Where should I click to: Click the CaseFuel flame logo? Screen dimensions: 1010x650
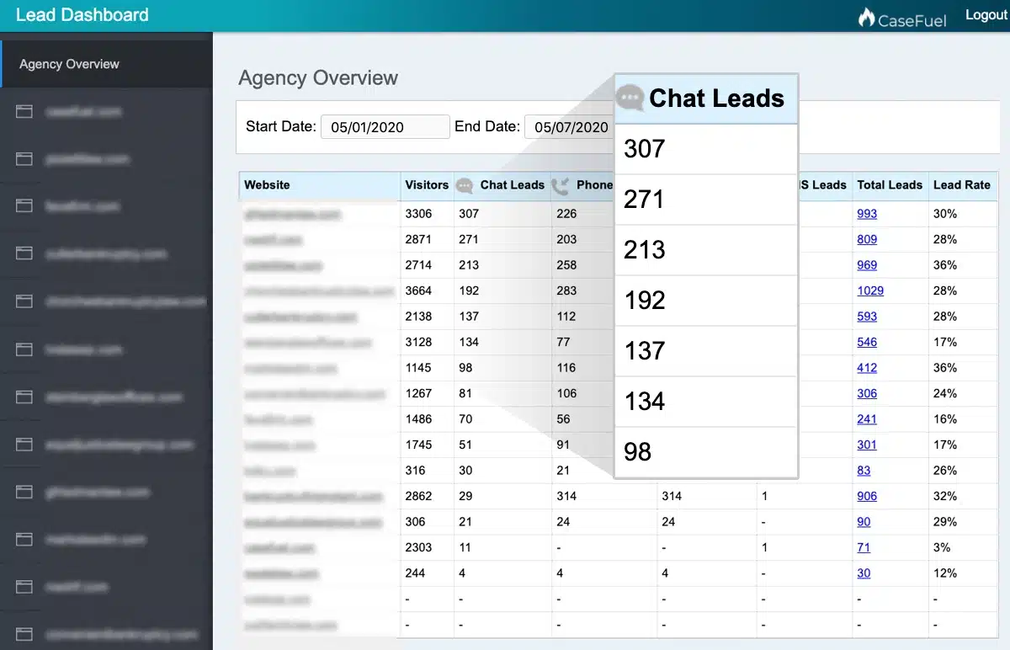pos(866,17)
